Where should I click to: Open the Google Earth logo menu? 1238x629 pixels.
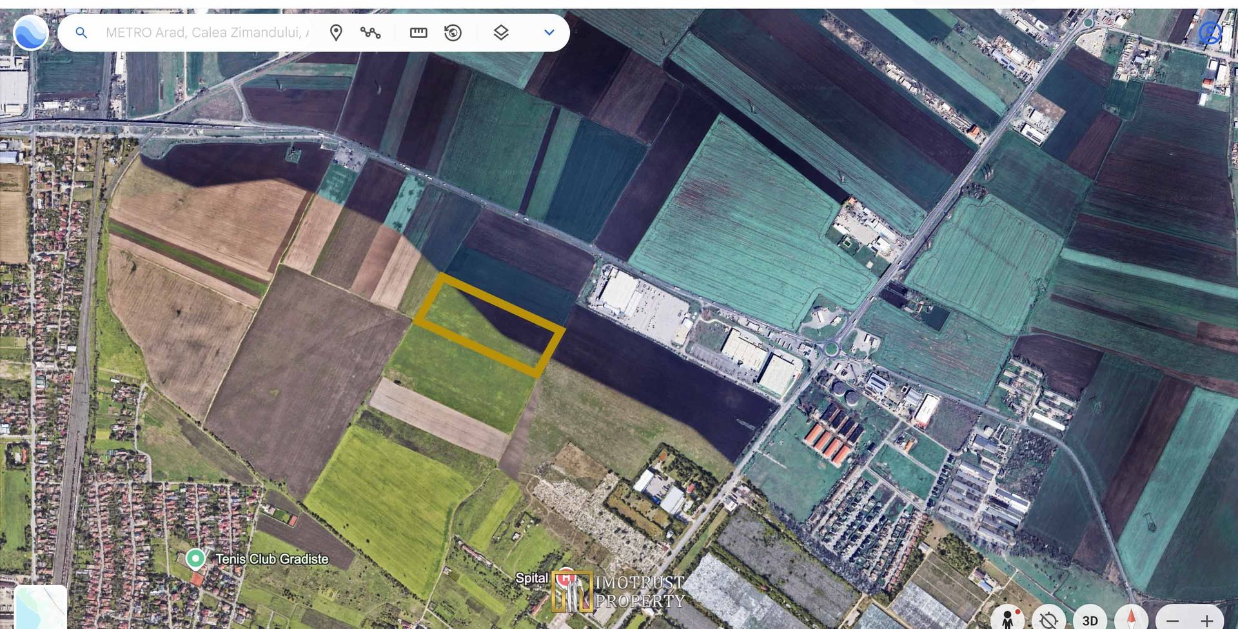(30, 33)
